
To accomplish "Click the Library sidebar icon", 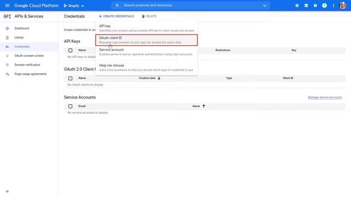I will (7, 38).
